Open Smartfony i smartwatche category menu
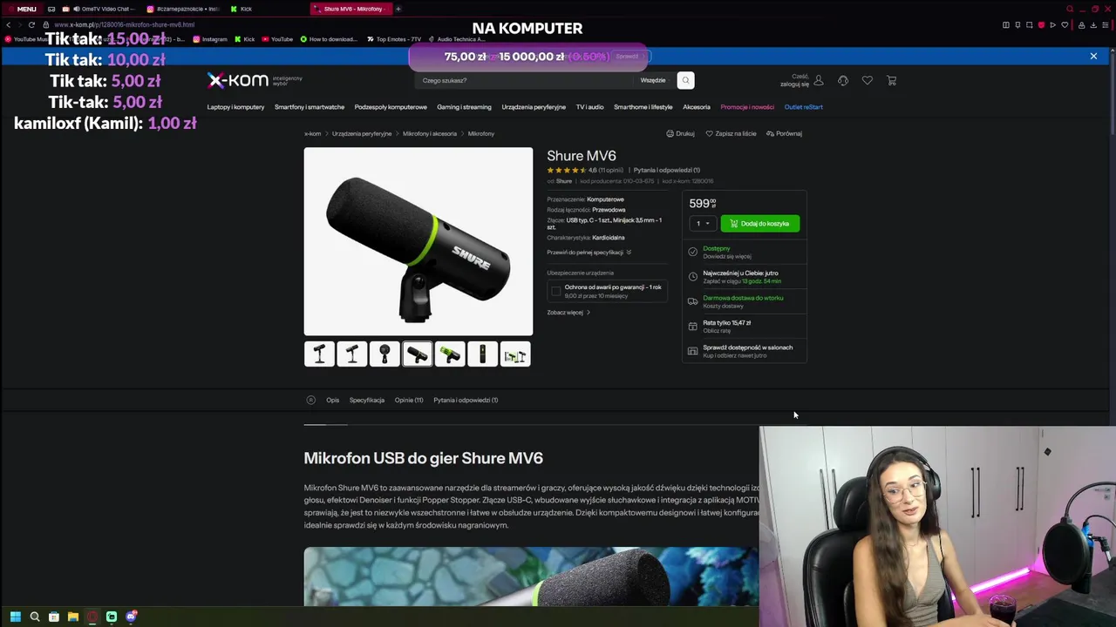 pos(310,107)
